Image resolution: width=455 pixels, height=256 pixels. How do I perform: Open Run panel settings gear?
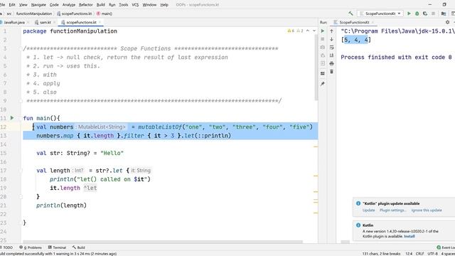(x=447, y=22)
